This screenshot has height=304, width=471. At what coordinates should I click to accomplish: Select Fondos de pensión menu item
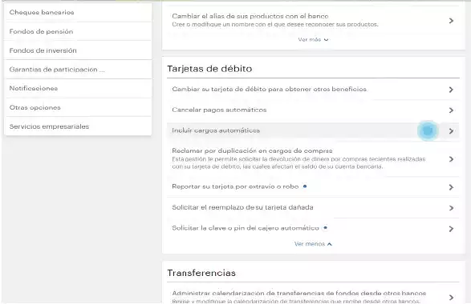pos(78,31)
